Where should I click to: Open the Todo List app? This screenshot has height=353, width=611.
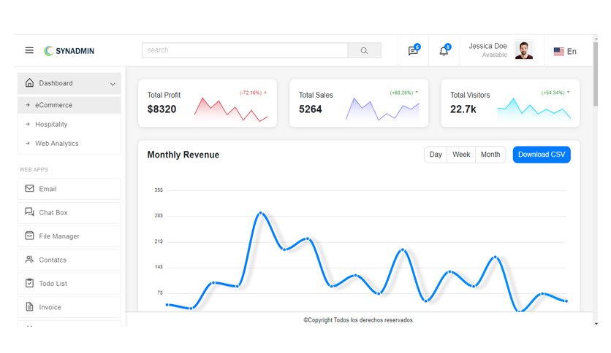(x=69, y=284)
